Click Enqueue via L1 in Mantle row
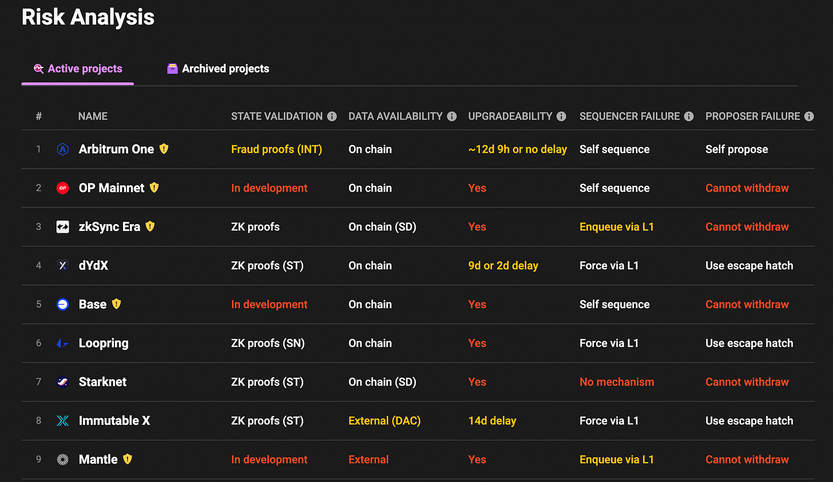Viewport: 833px width, 482px height. [x=616, y=460]
